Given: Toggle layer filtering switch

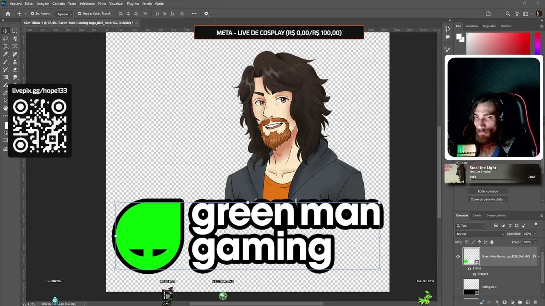Looking at the screenshot, I should pyautogui.click(x=536, y=226).
